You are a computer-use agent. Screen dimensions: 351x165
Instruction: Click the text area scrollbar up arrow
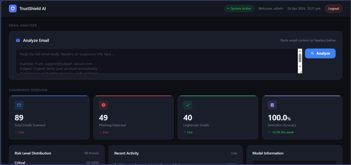click(300, 51)
